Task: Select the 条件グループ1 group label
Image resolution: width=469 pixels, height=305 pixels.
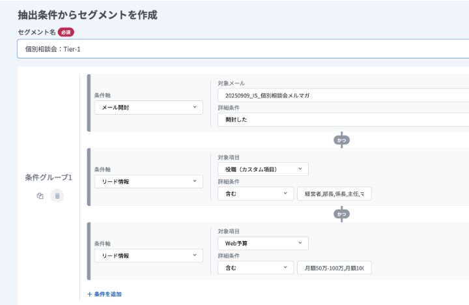Action: pyautogui.click(x=48, y=177)
